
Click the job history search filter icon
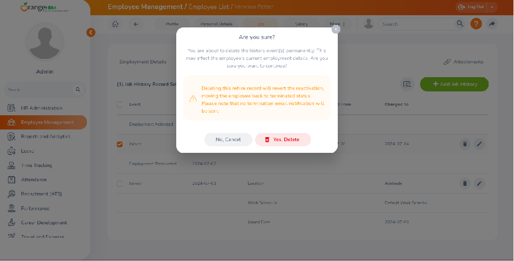tap(407, 84)
